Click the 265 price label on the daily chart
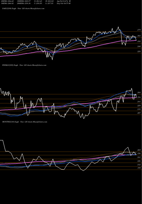Image resolution: width=142 pixels, height=204 pixels. pos(139,36)
